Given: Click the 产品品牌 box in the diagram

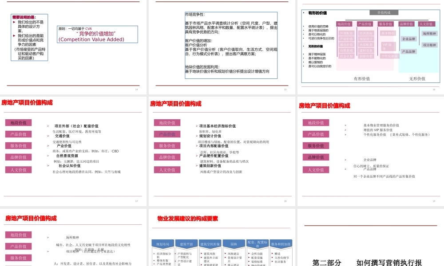Looking at the screenshot, I should click(408, 51).
